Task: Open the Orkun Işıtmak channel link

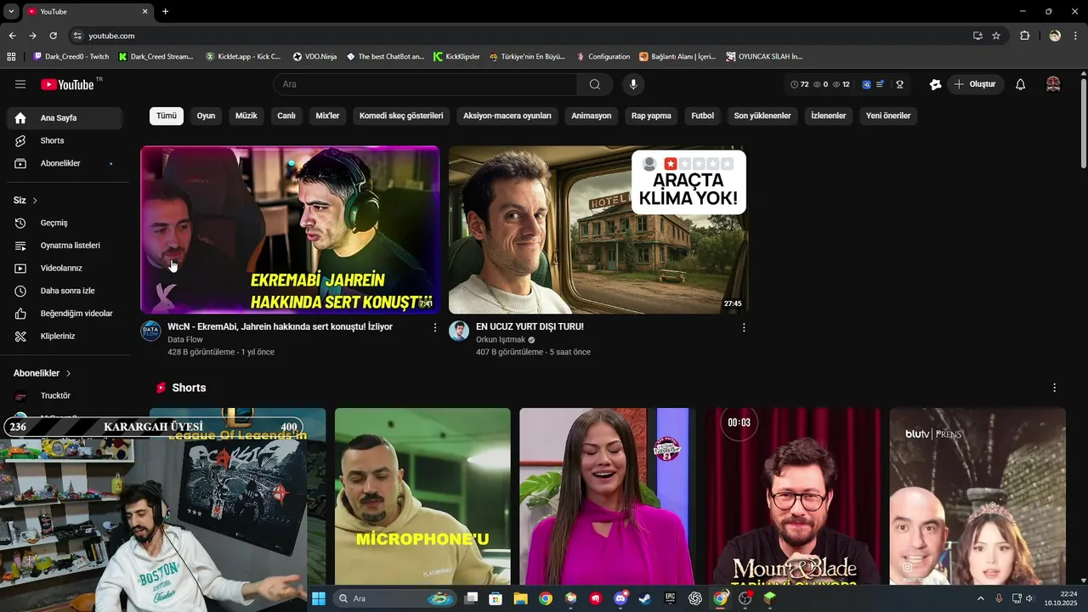Action: click(x=501, y=340)
